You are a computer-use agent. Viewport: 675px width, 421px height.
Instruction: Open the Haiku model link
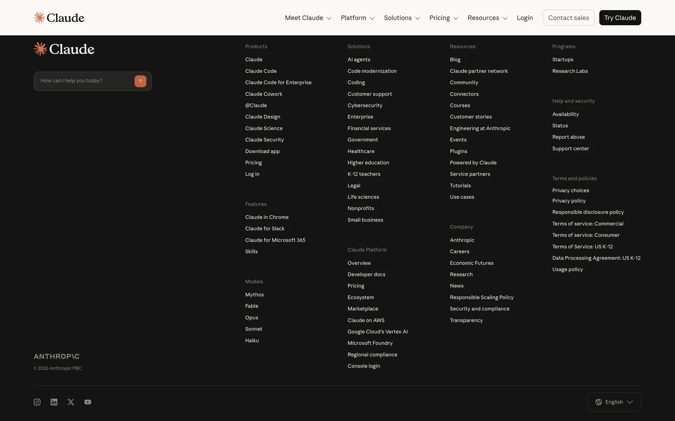252,341
